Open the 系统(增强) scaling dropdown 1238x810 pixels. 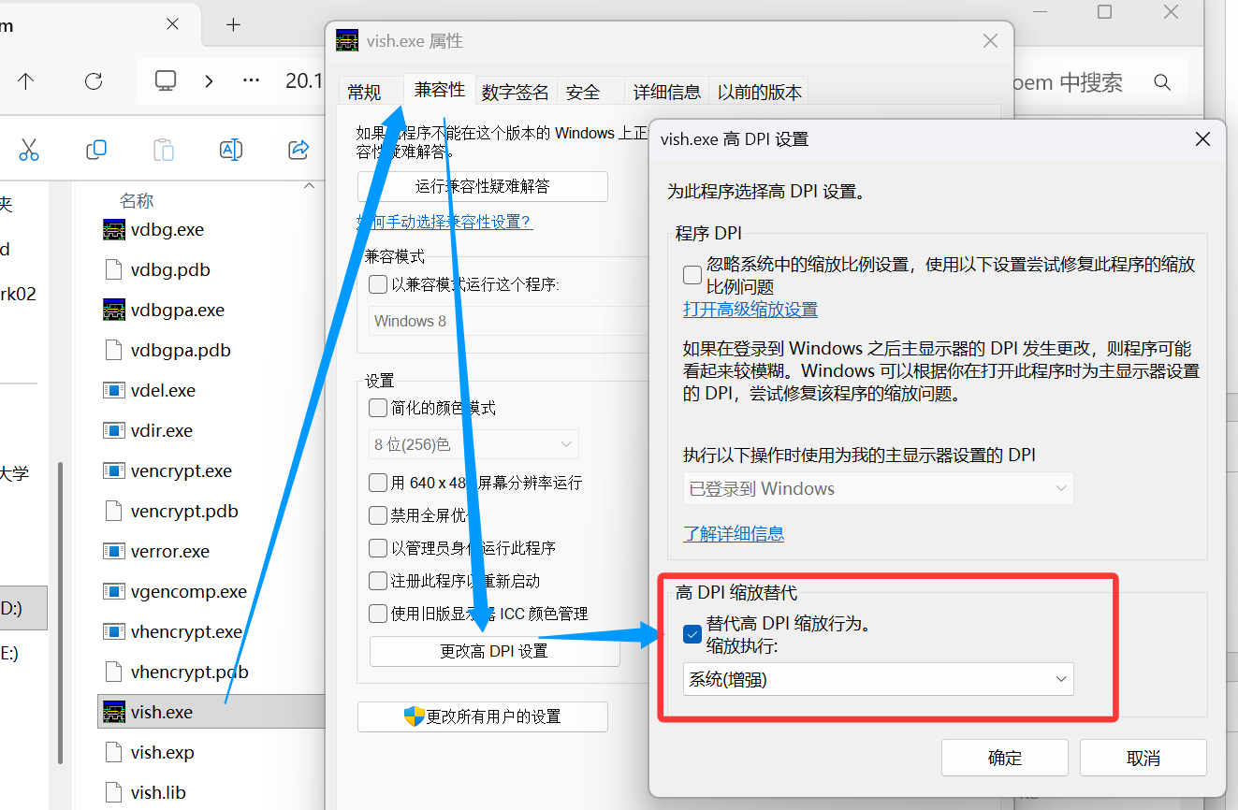[x=878, y=679]
